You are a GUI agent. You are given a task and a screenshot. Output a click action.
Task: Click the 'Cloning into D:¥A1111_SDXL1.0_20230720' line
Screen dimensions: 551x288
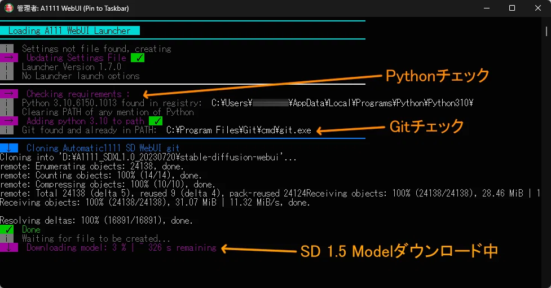pos(148,157)
